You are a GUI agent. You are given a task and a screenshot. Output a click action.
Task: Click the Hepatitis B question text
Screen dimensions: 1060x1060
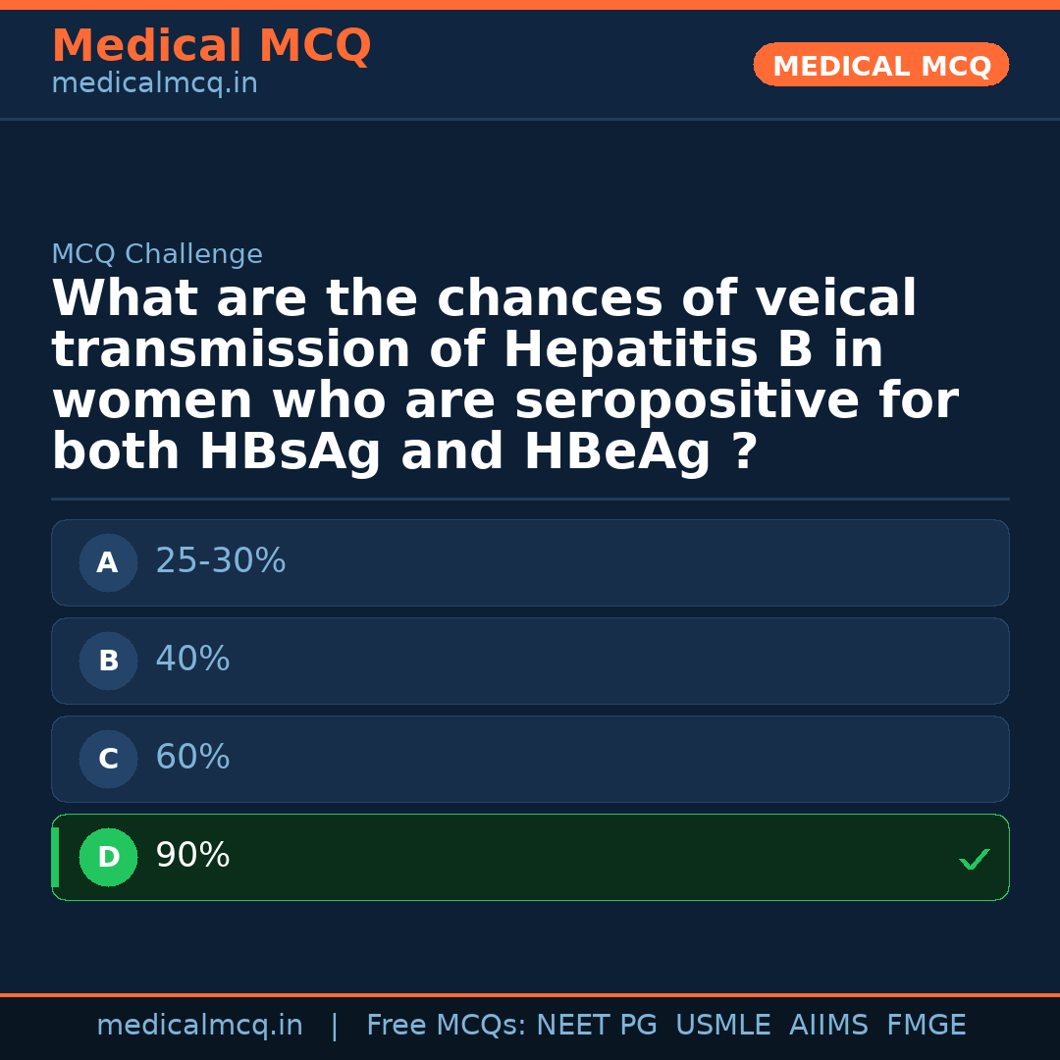pos(503,376)
